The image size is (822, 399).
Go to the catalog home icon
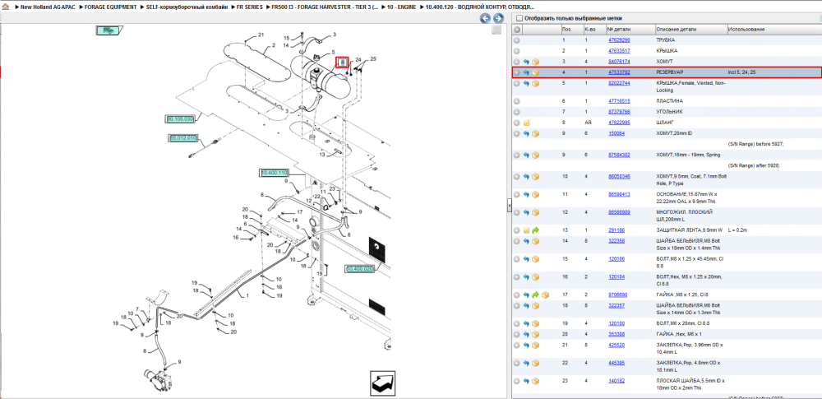click(x=5, y=7)
